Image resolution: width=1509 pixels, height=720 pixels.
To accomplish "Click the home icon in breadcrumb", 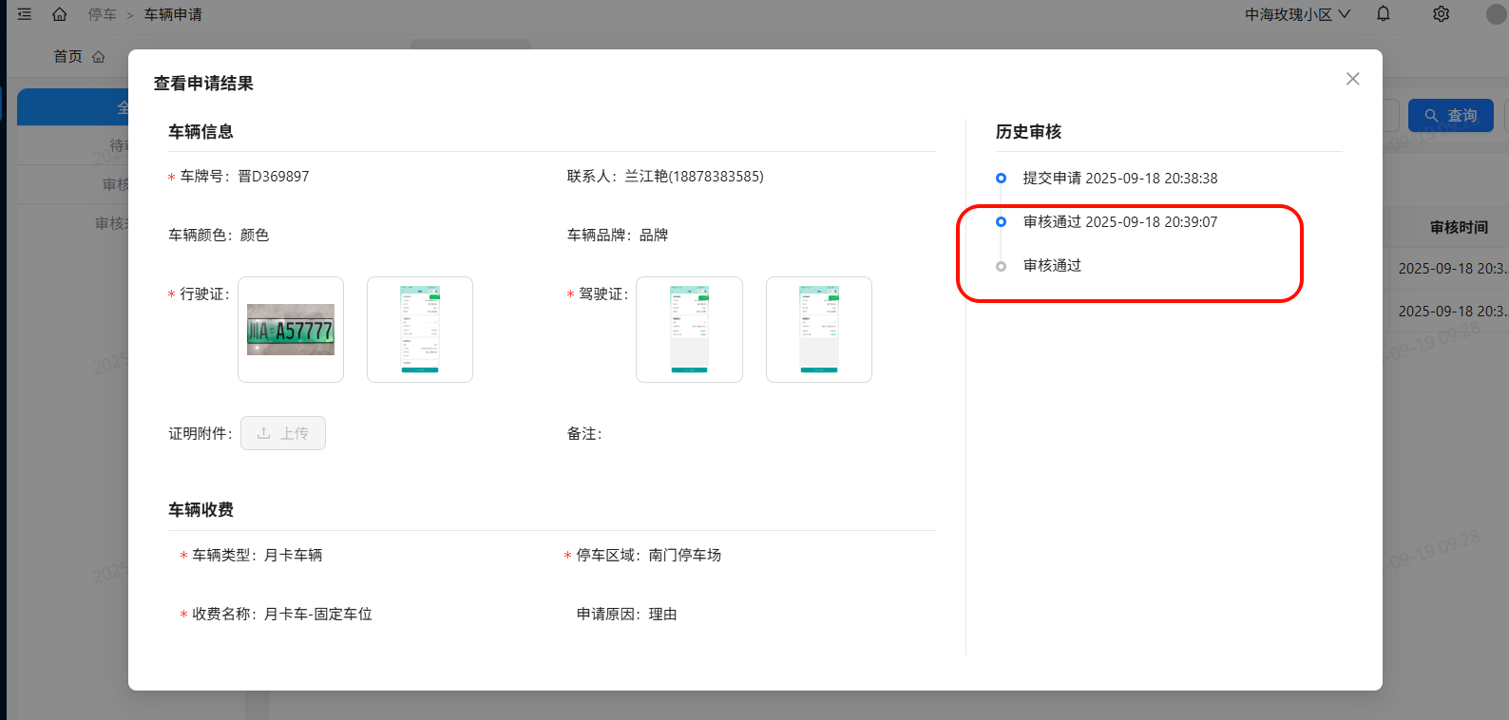I will tap(60, 14).
